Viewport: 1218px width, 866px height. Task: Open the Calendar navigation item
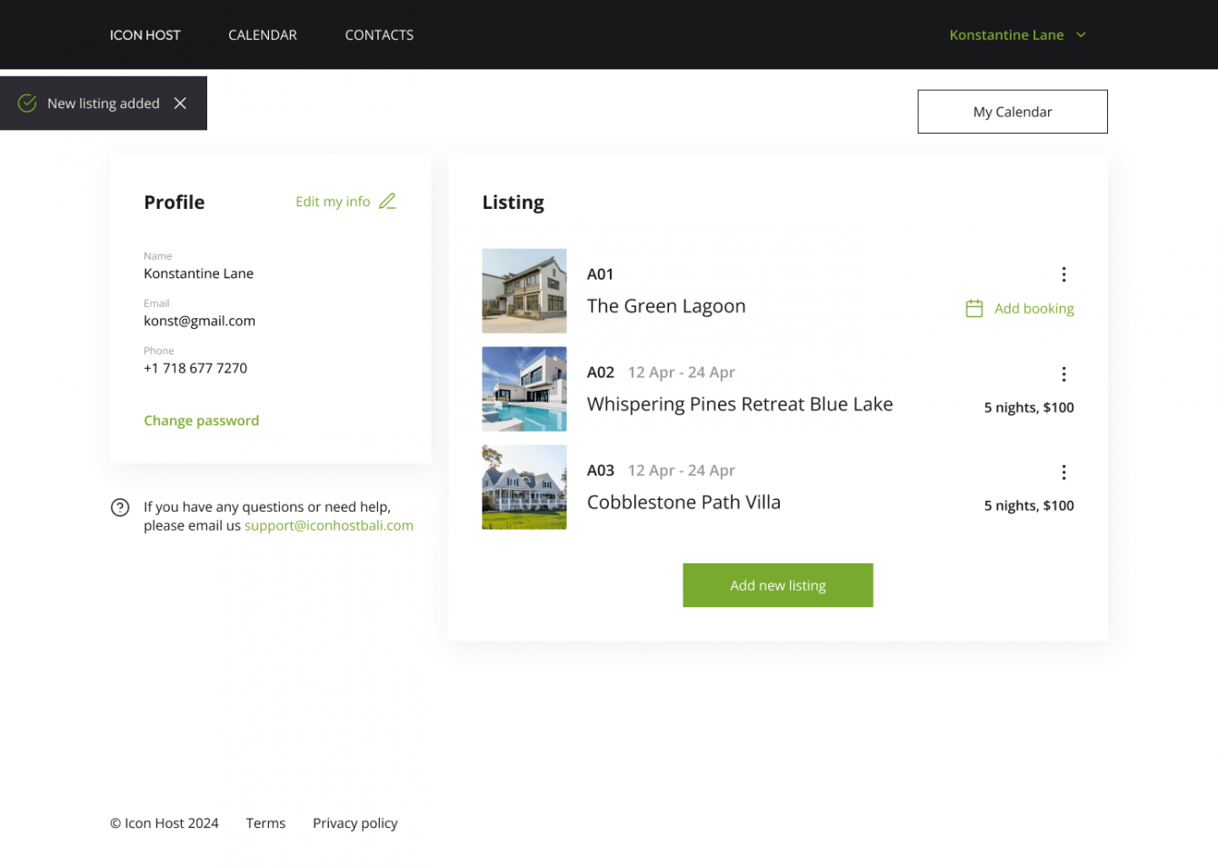(x=263, y=35)
